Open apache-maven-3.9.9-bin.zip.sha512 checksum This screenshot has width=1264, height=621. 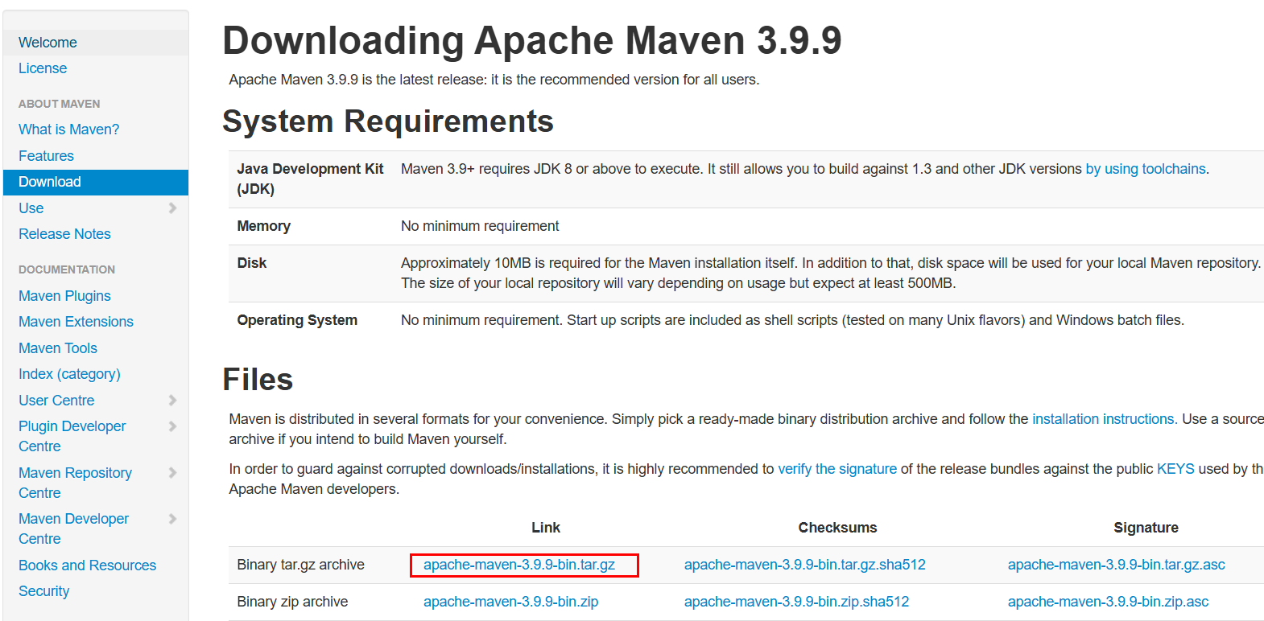tap(796, 602)
